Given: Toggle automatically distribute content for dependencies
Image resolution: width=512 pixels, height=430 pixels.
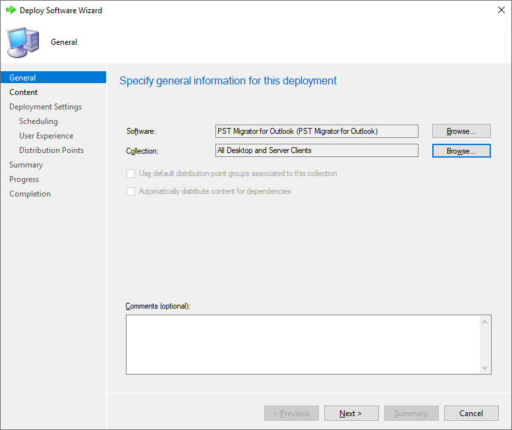Looking at the screenshot, I should (130, 191).
